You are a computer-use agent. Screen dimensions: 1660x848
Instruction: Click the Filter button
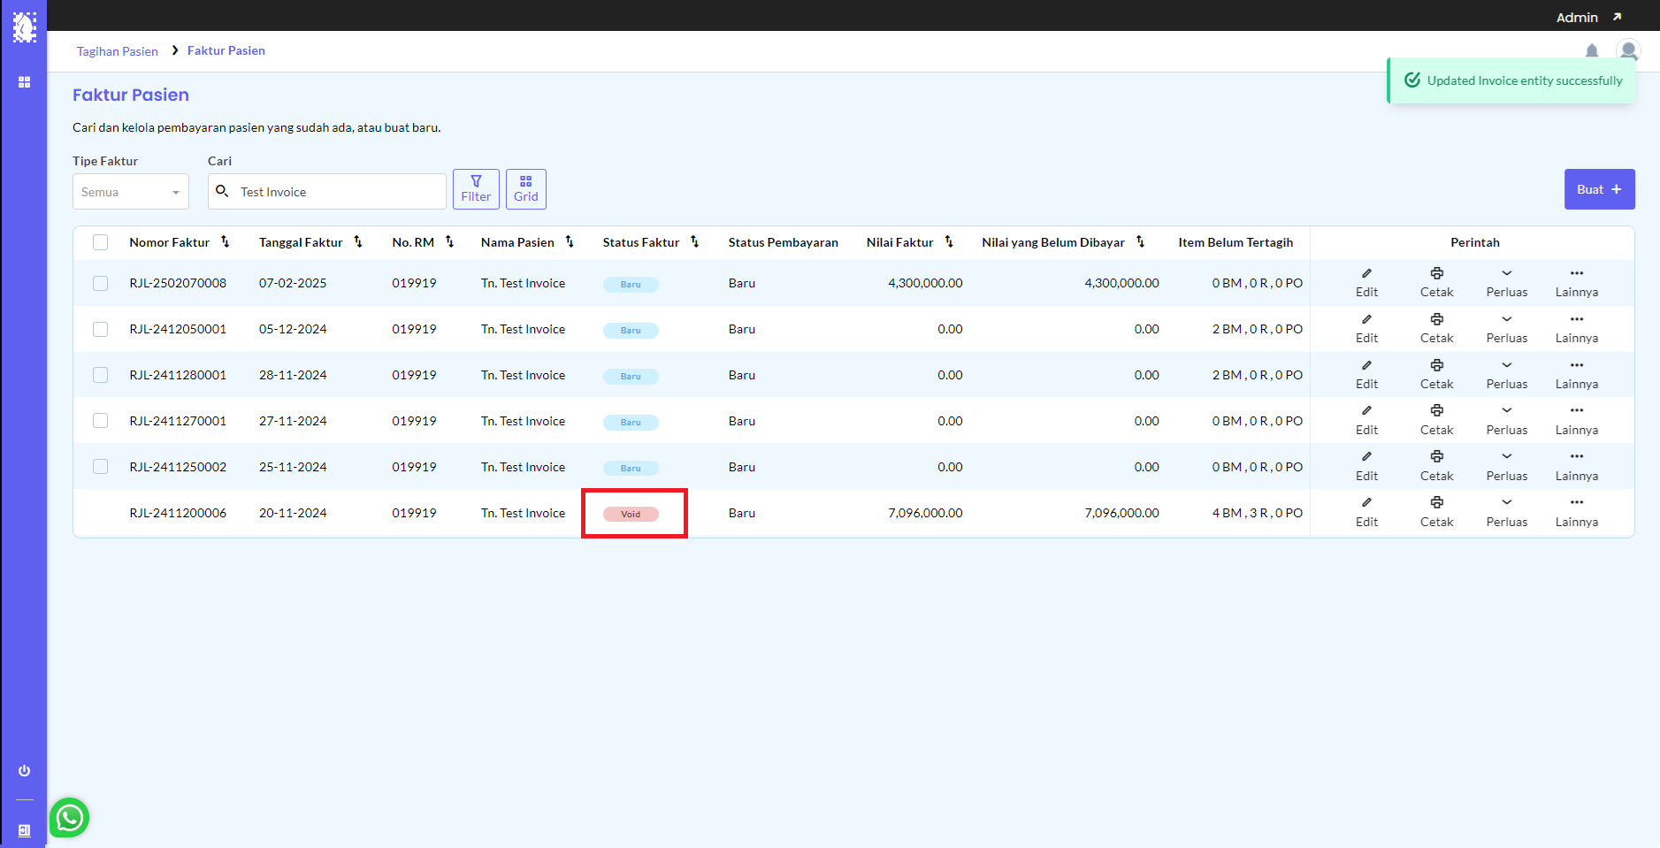coord(476,189)
